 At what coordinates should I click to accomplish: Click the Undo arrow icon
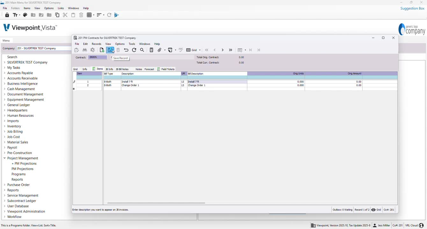[126, 50]
